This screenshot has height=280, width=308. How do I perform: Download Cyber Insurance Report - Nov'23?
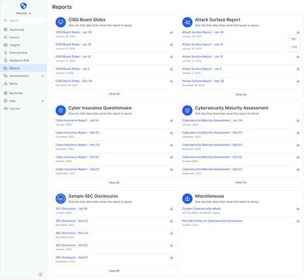(x=172, y=145)
